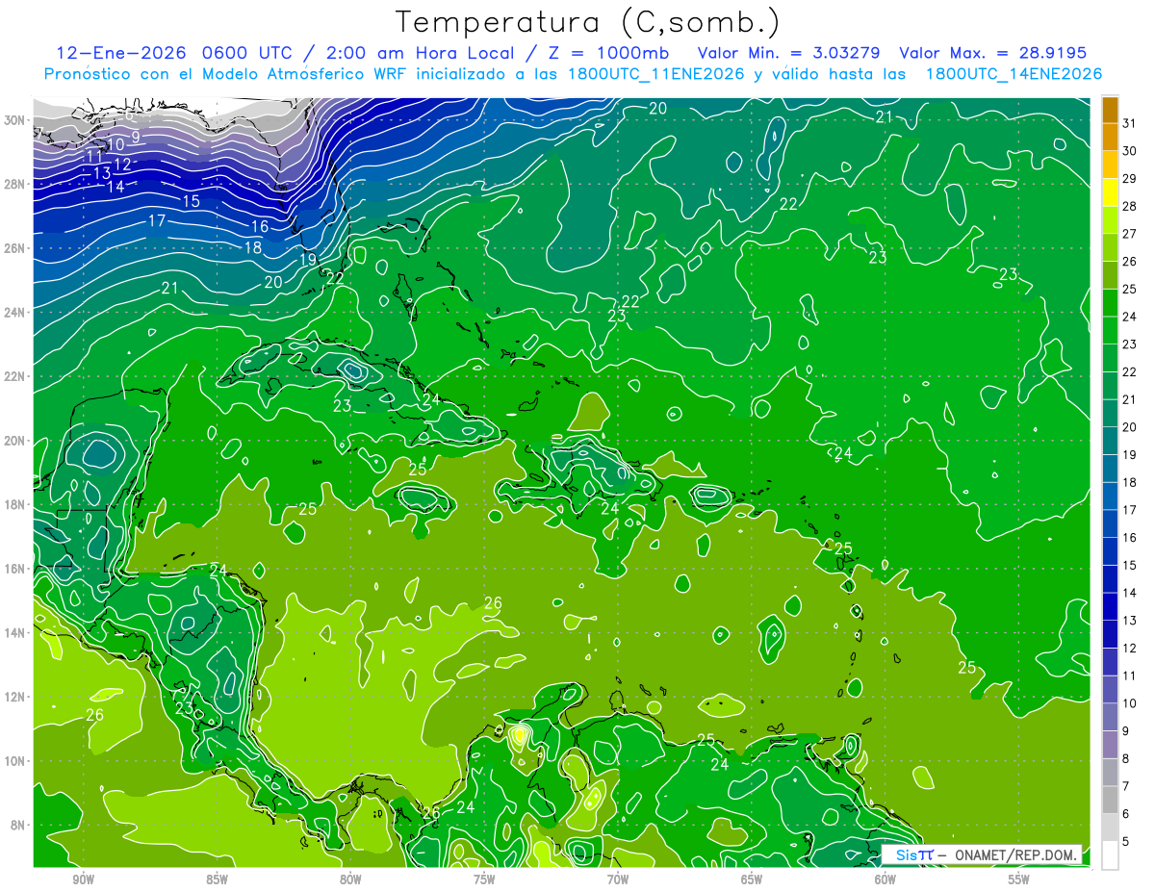1155x892 pixels.
Task: Click the "16" contour label on the map
Action: coord(260,227)
